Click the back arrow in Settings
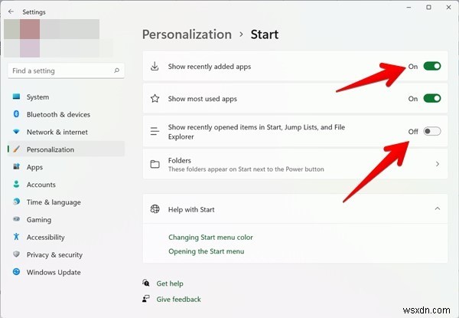Viewport: 459px width, 318px height. 11,11
